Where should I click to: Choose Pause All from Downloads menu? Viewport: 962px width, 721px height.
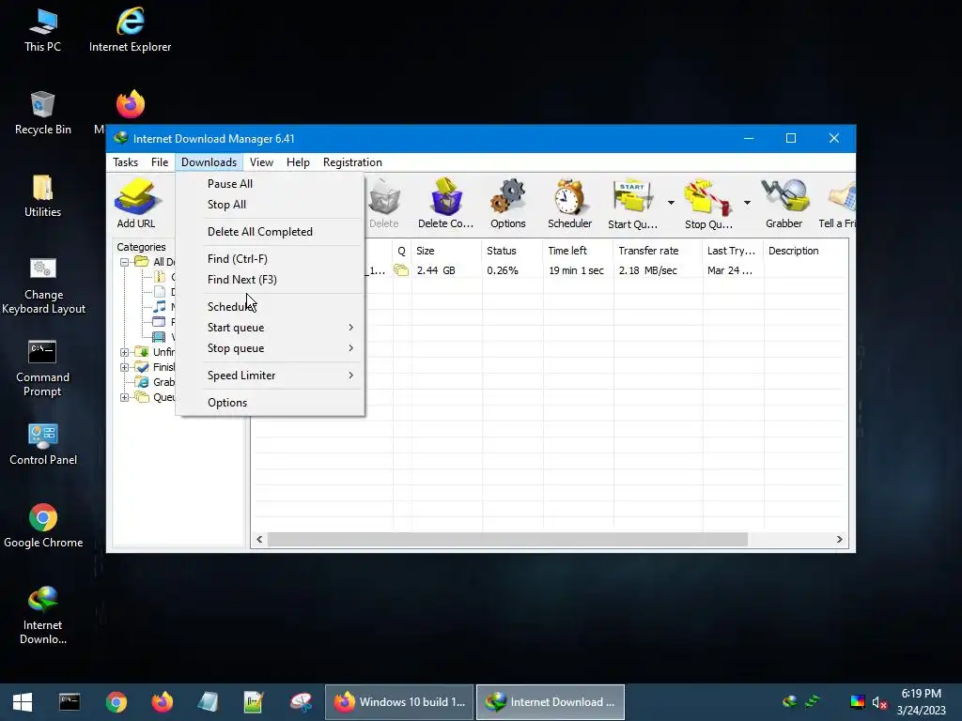tap(270, 184)
